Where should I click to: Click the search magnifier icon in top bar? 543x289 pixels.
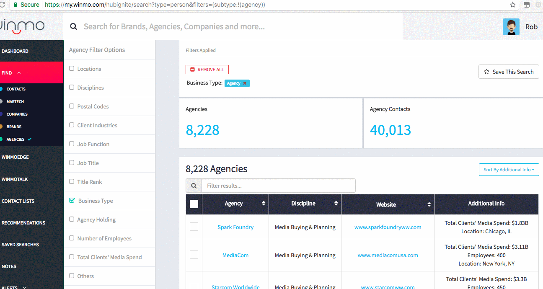73,27
